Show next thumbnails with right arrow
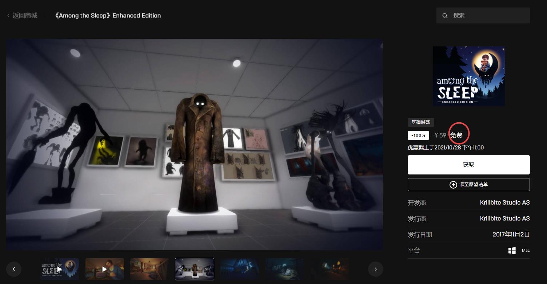This screenshot has height=284, width=547. [x=375, y=269]
